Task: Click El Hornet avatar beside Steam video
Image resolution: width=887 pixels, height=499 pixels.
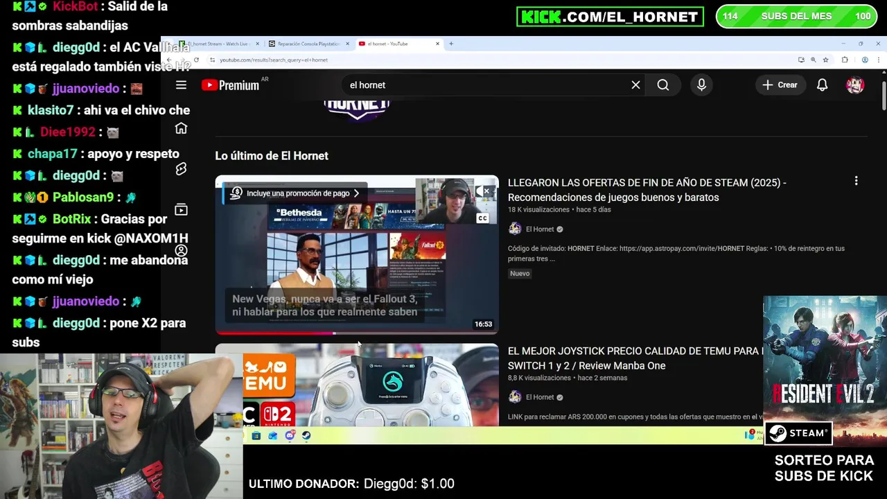Action: 515,229
